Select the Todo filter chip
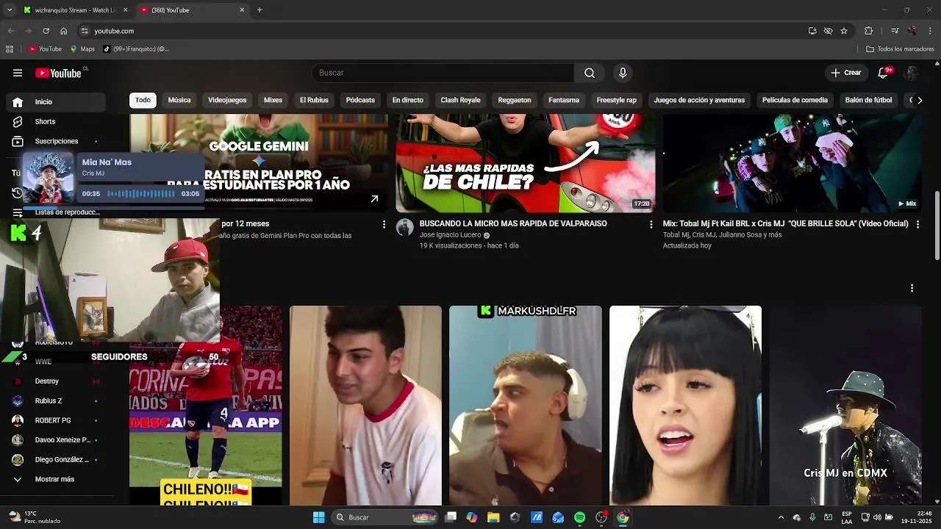 coord(143,100)
